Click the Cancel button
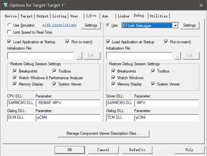This screenshot has width=207, height=156. pyautogui.click(x=103, y=150)
